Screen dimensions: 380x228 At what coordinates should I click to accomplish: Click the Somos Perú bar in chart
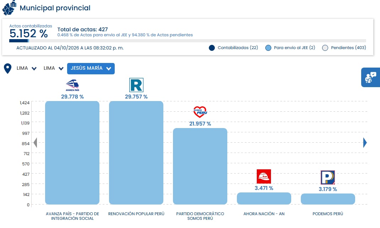coord(200,166)
